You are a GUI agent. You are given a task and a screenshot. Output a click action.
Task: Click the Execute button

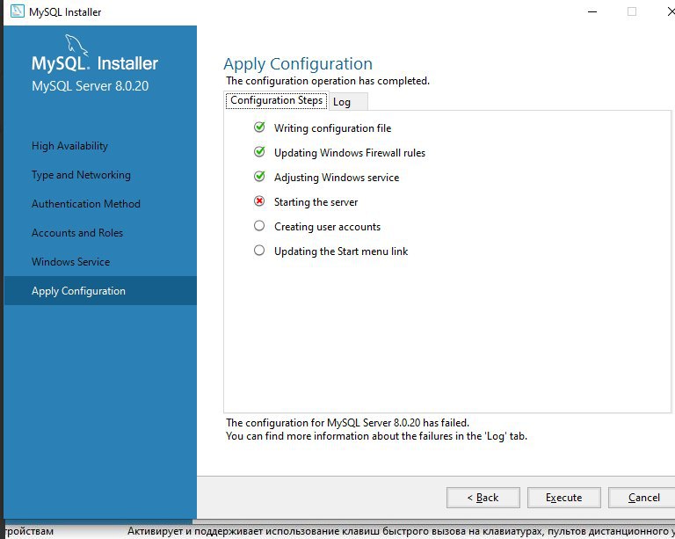tap(564, 498)
